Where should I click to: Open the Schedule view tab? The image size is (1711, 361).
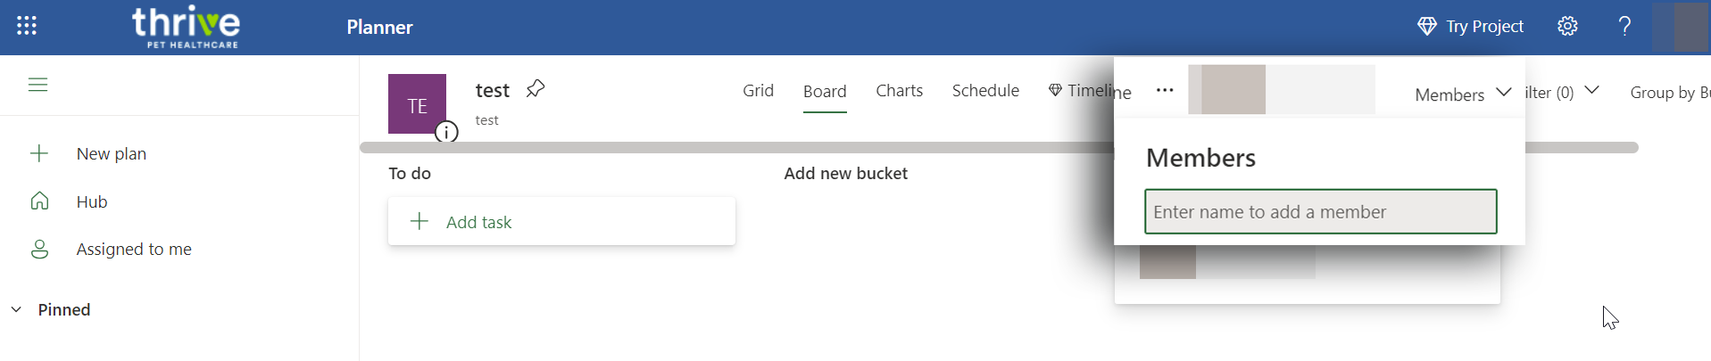coord(985,91)
